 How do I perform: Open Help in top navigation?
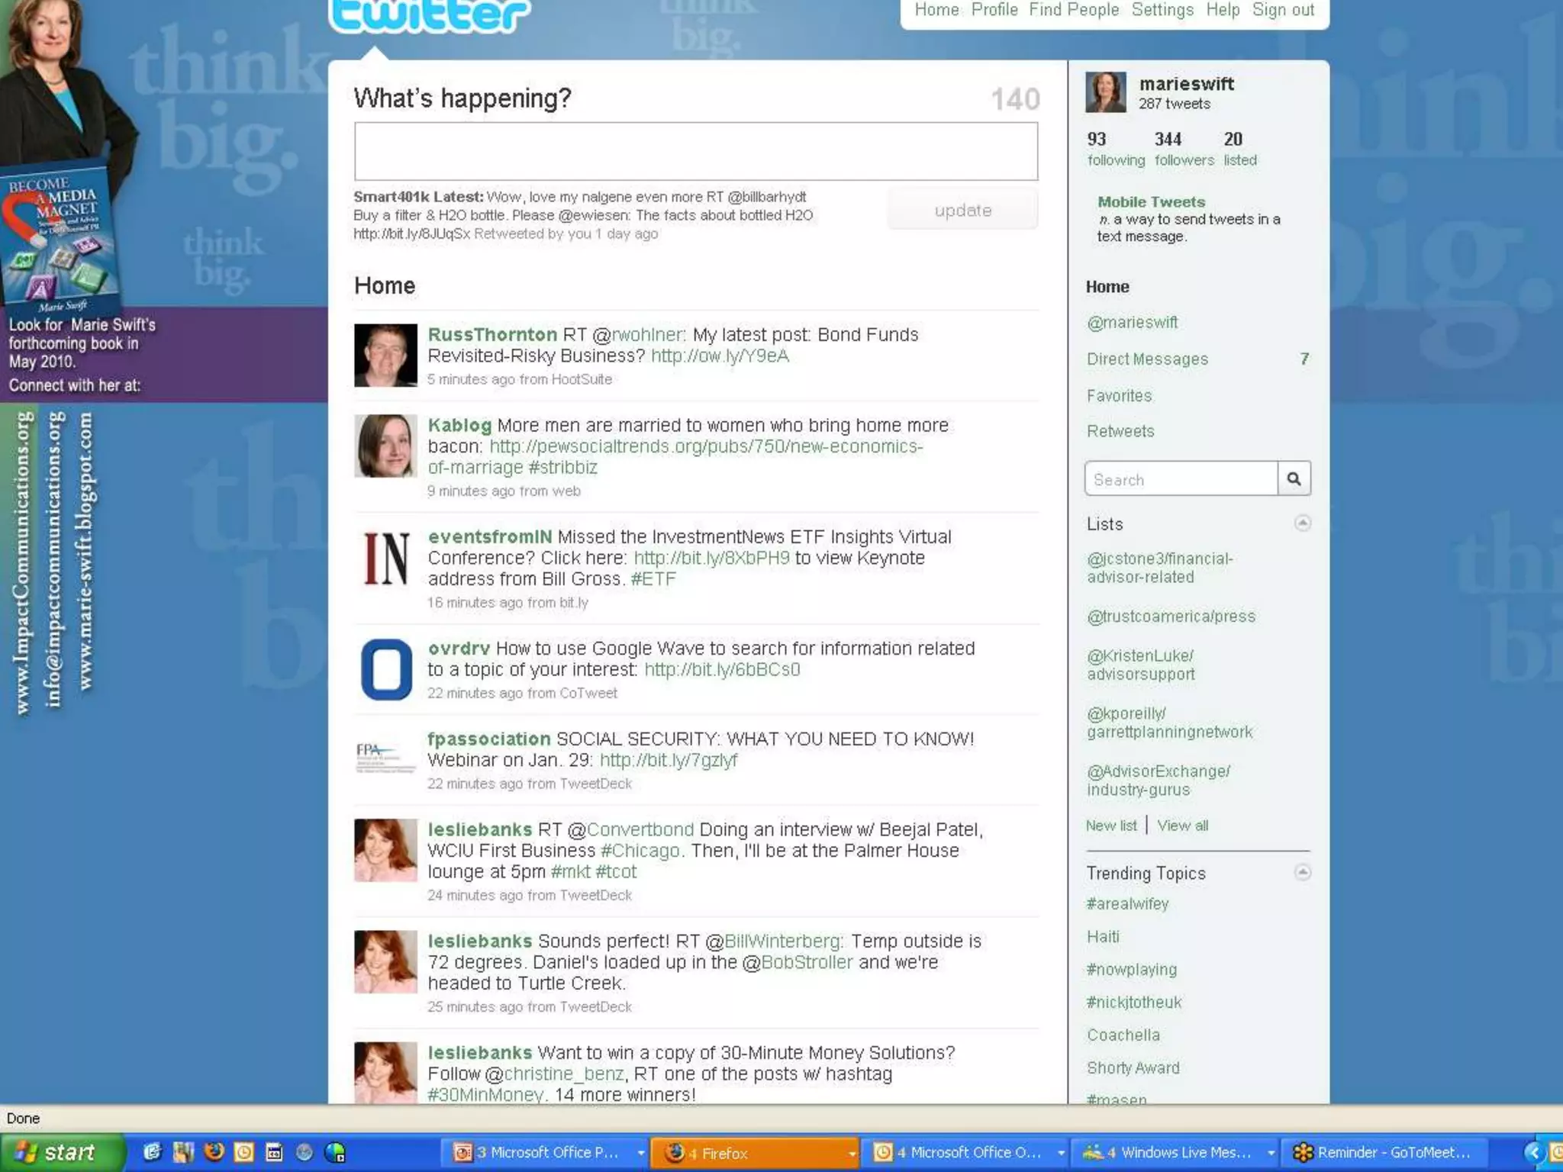pyautogui.click(x=1223, y=10)
